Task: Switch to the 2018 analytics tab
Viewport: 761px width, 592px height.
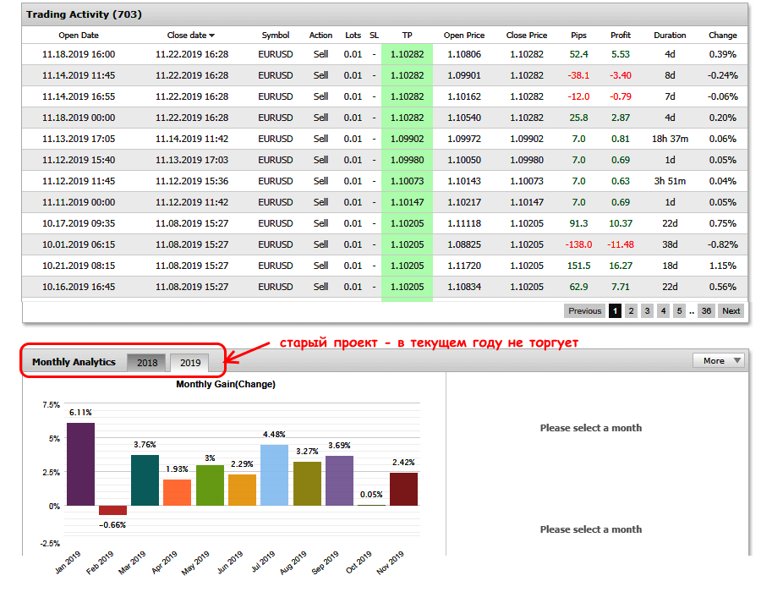Action: [x=147, y=363]
